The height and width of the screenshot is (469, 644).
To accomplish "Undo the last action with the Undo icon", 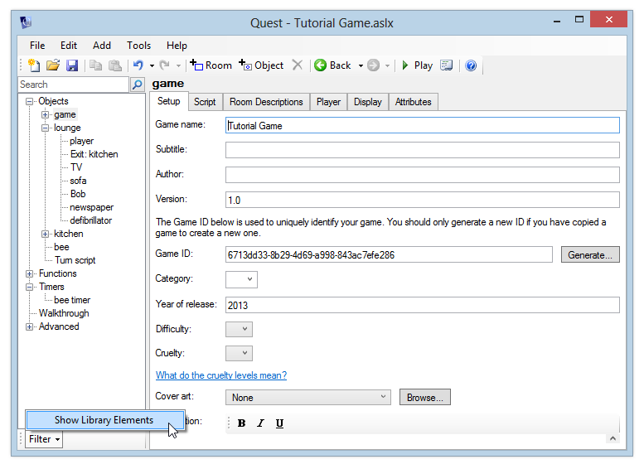I will [138, 65].
